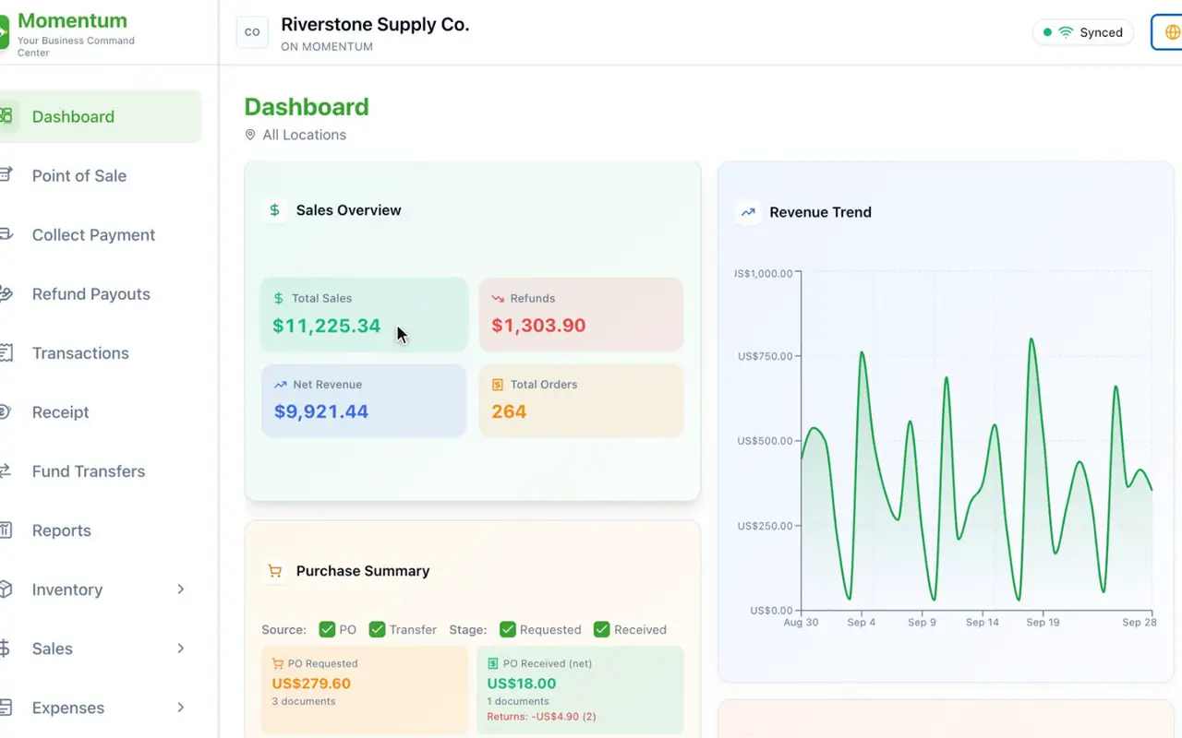
Task: Click the Sep 28 x-axis label
Action: (x=1139, y=623)
